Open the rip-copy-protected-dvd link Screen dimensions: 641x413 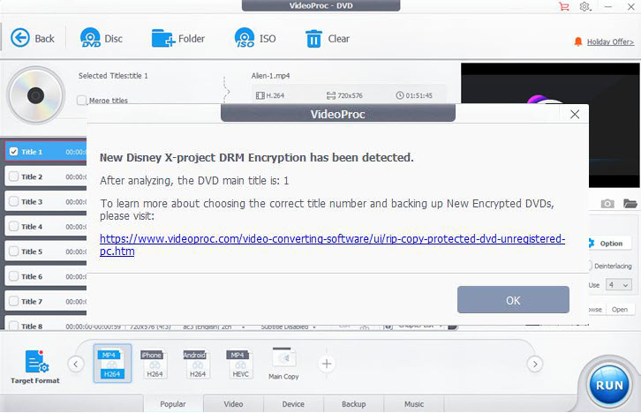pyautogui.click(x=332, y=244)
